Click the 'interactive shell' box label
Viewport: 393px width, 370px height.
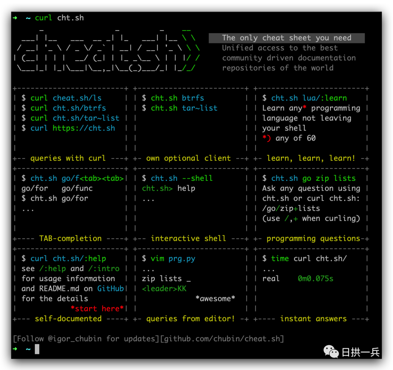pyautogui.click(x=188, y=239)
